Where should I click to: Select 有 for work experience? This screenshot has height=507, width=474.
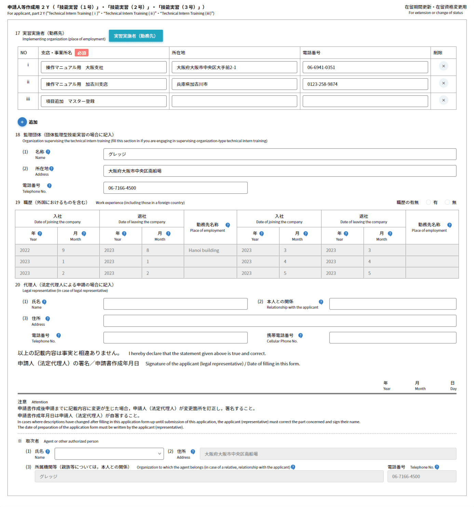429,203
